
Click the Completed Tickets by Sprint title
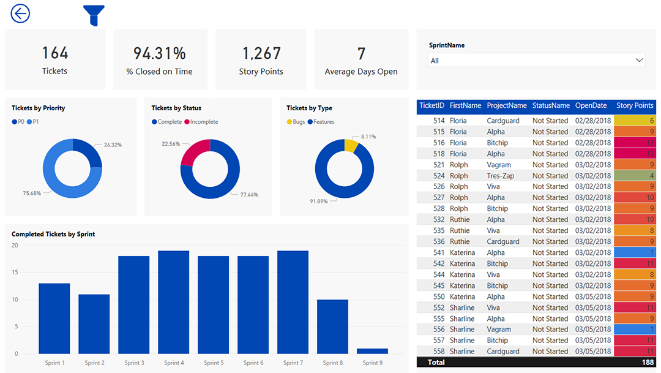53,234
